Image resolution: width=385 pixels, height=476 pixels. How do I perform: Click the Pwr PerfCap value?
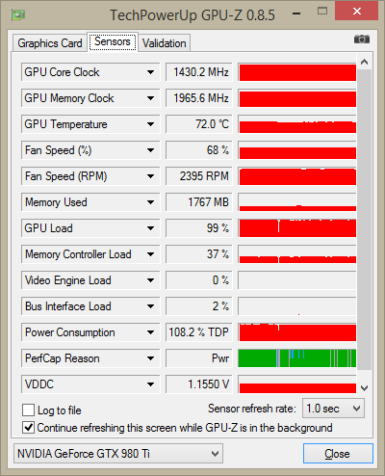tap(199, 358)
